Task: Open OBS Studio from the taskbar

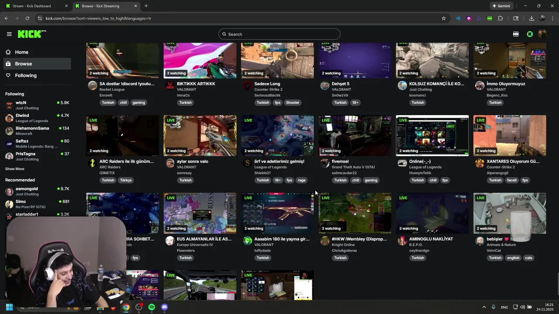Action: pyautogui.click(x=139, y=307)
